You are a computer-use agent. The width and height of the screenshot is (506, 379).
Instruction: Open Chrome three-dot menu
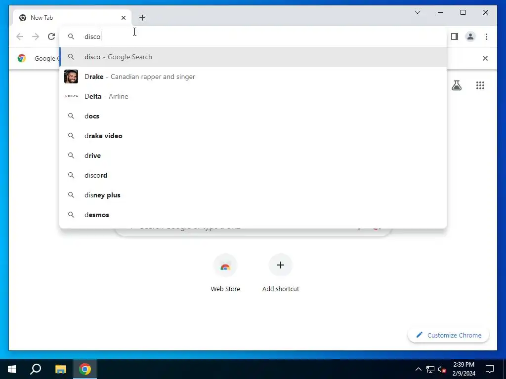click(x=486, y=37)
